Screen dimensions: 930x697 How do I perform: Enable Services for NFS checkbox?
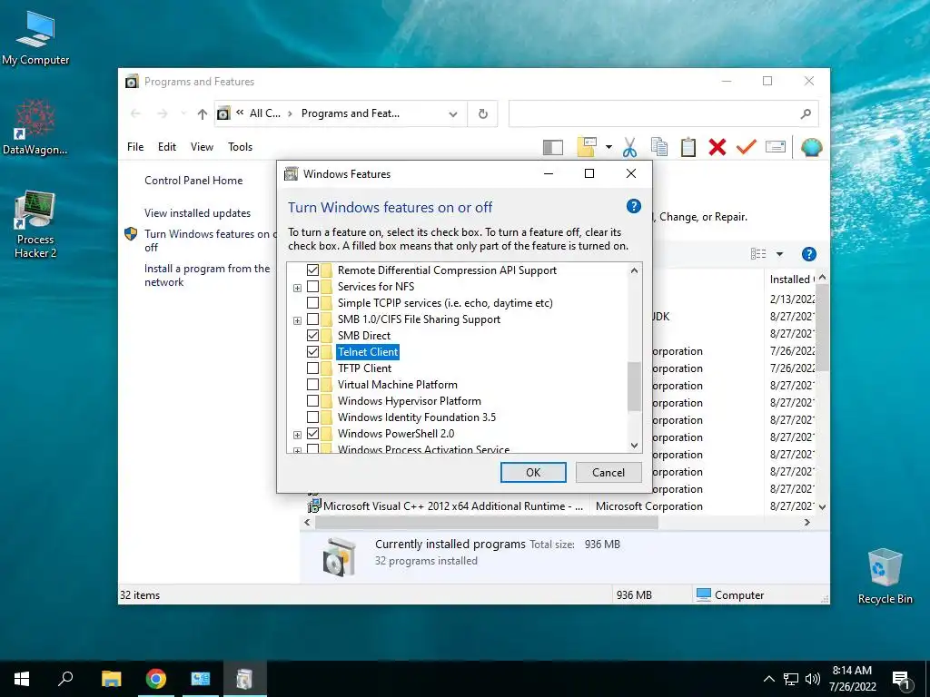point(312,287)
